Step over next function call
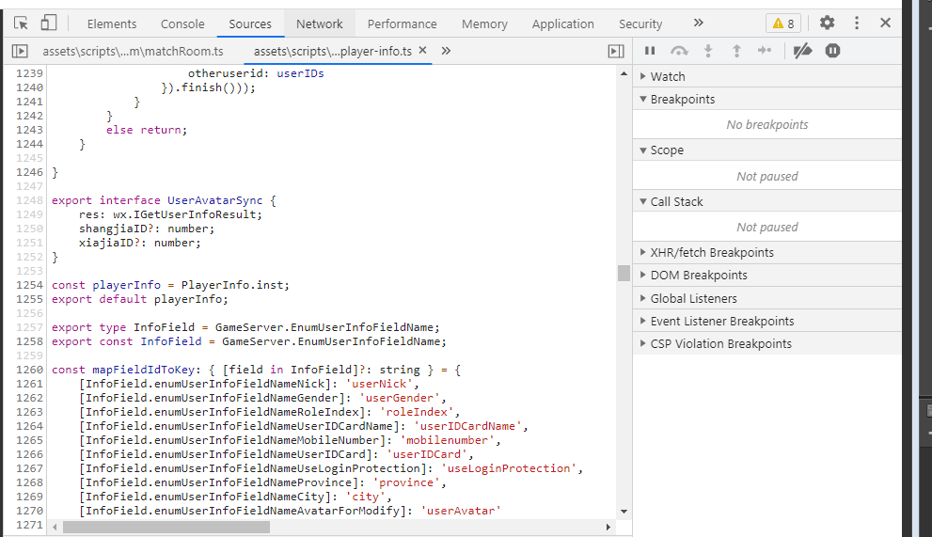This screenshot has height=537, width=932. 679,51
